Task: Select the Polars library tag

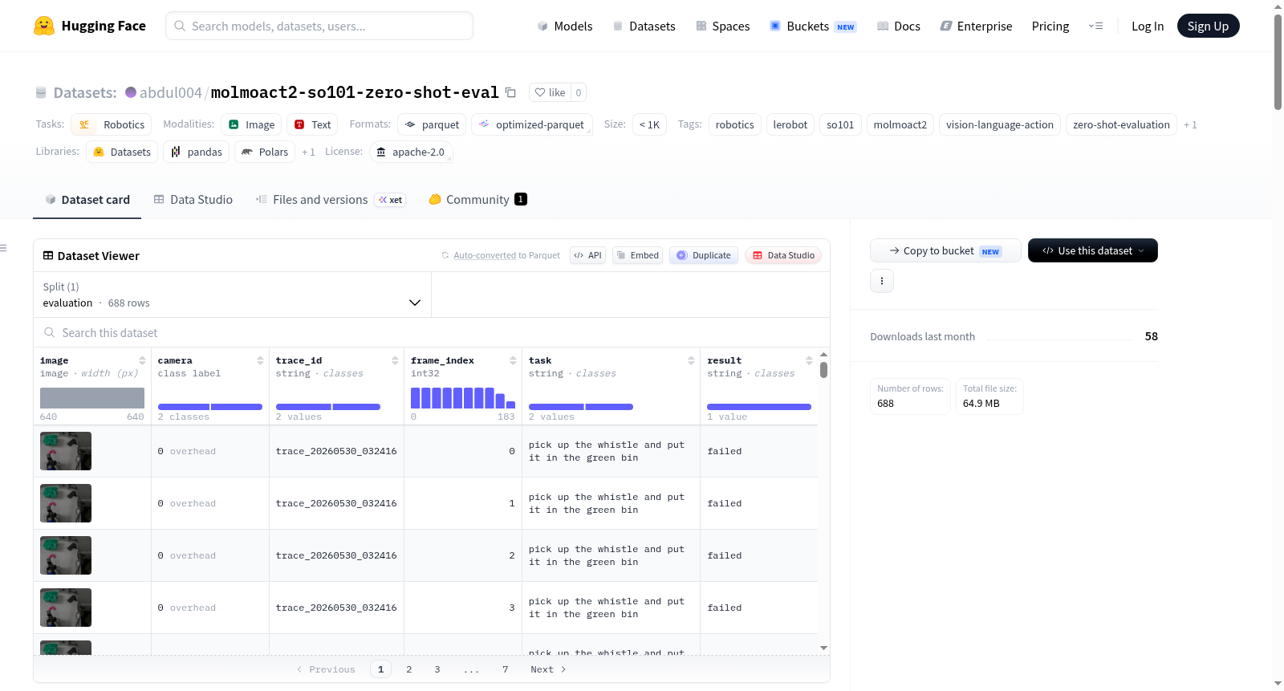Action: tap(265, 152)
